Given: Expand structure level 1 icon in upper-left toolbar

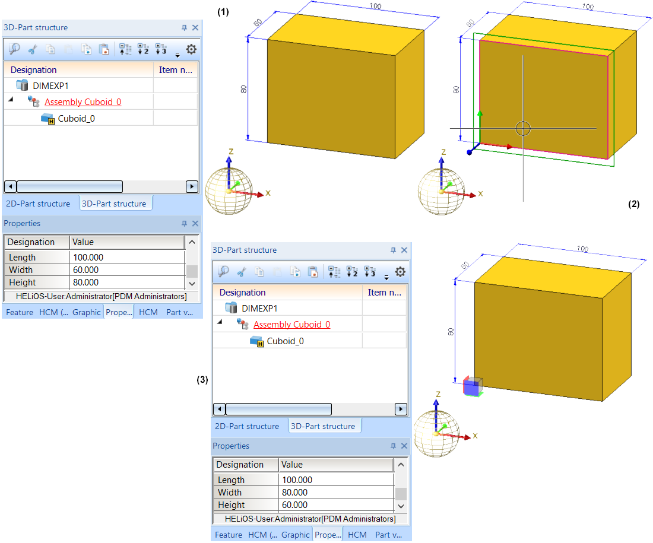Looking at the screenshot, I should click(125, 49).
